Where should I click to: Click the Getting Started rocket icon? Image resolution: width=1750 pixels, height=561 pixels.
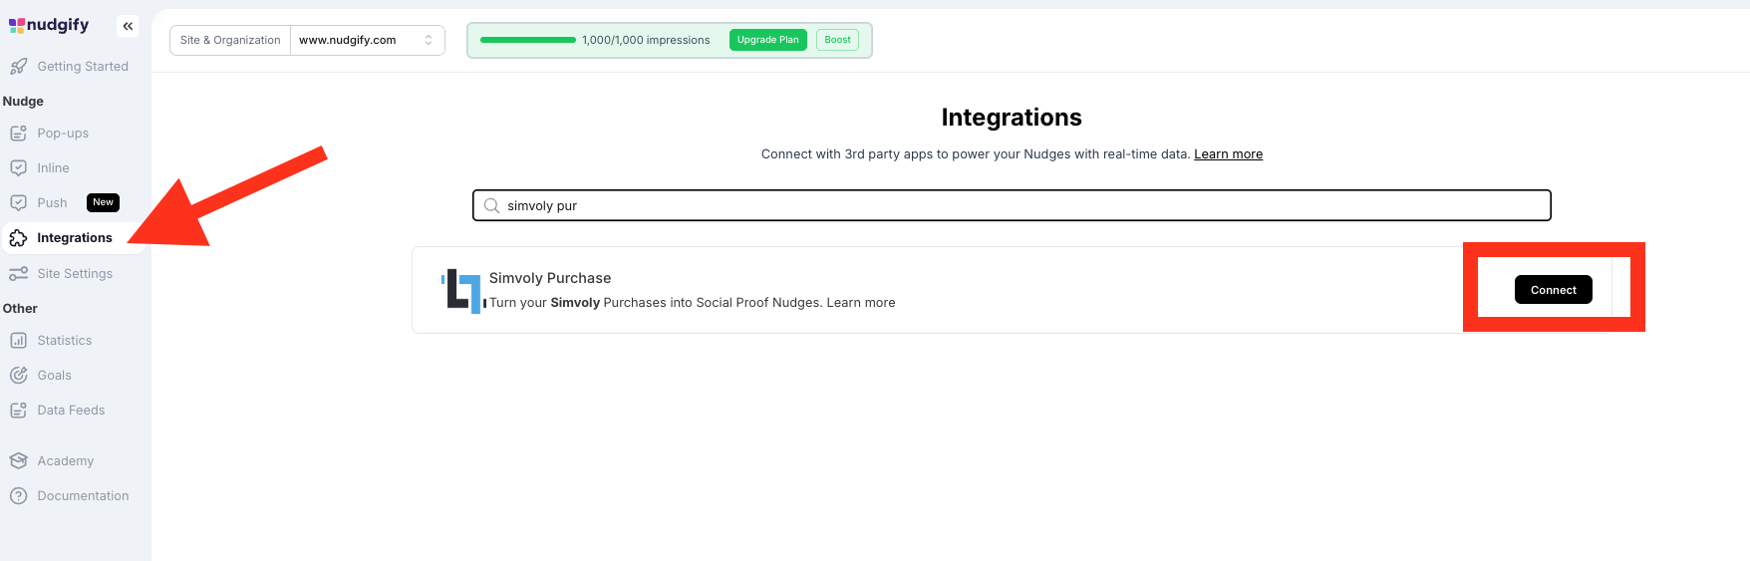tap(18, 67)
